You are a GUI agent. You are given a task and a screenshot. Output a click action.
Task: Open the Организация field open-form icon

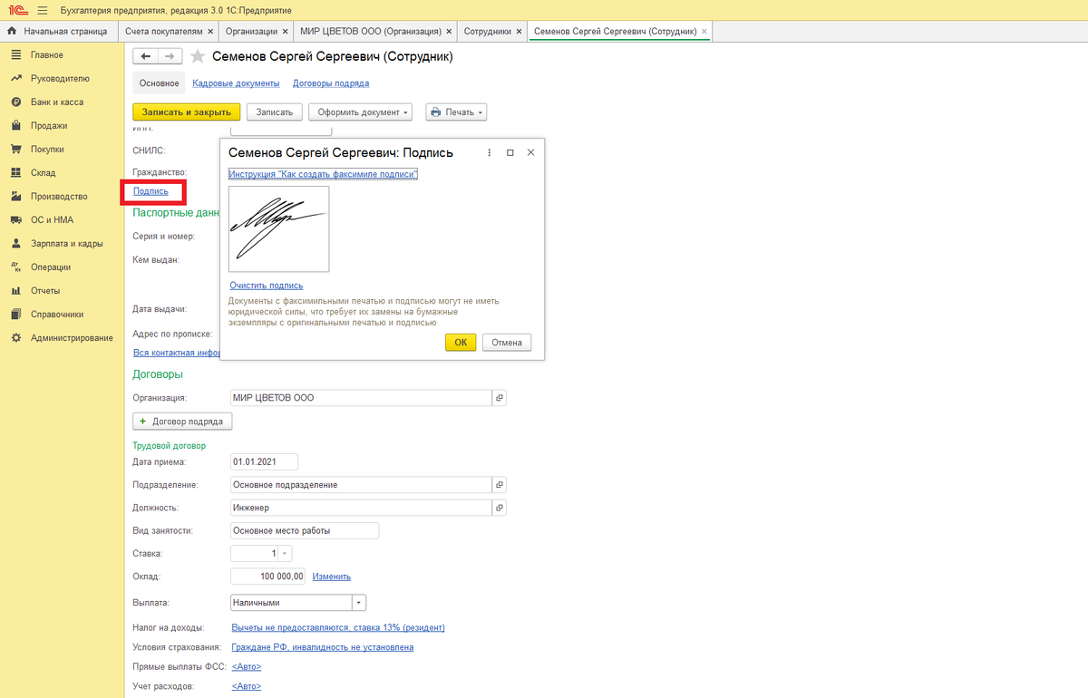tap(499, 398)
